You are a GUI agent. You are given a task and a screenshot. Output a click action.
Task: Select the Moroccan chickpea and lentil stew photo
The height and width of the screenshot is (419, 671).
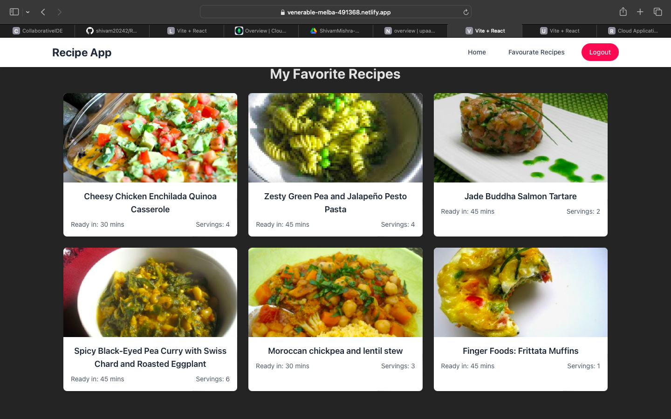coord(335,292)
